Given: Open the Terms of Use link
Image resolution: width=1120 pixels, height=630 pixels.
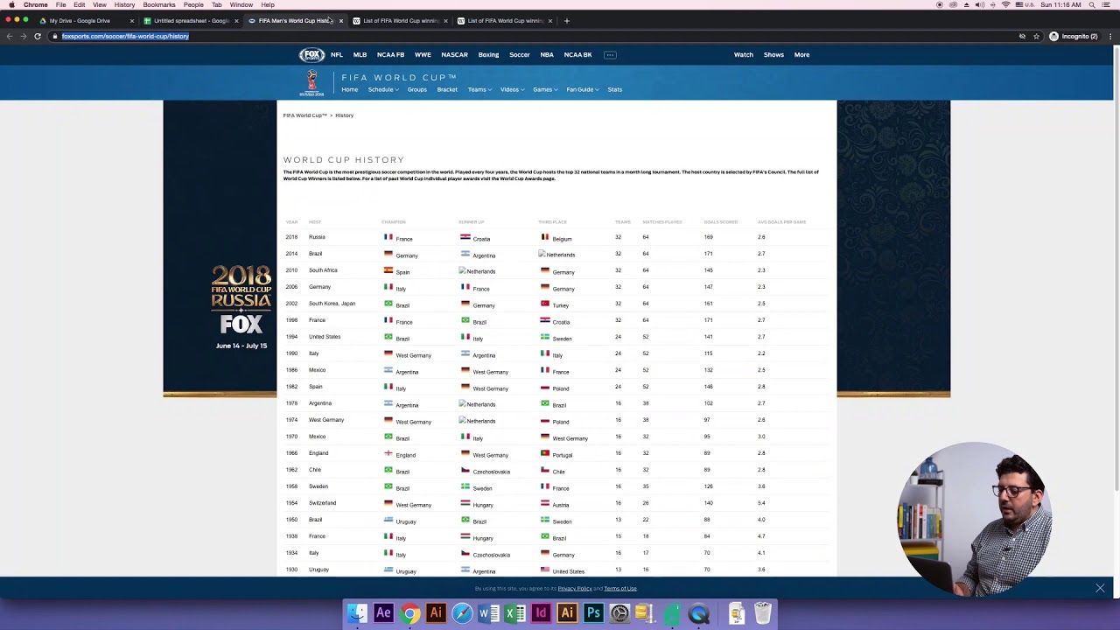Looking at the screenshot, I should click(x=620, y=589).
